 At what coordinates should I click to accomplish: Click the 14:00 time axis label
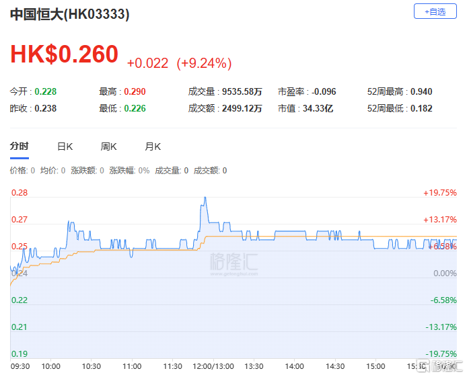(x=295, y=366)
